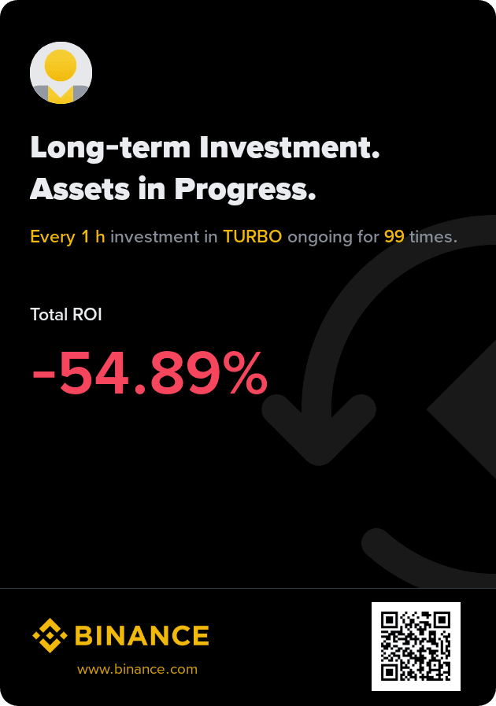The width and height of the screenshot is (496, 706).
Task: Click the horizontal divider above the footer
Action: pyautogui.click(x=248, y=588)
